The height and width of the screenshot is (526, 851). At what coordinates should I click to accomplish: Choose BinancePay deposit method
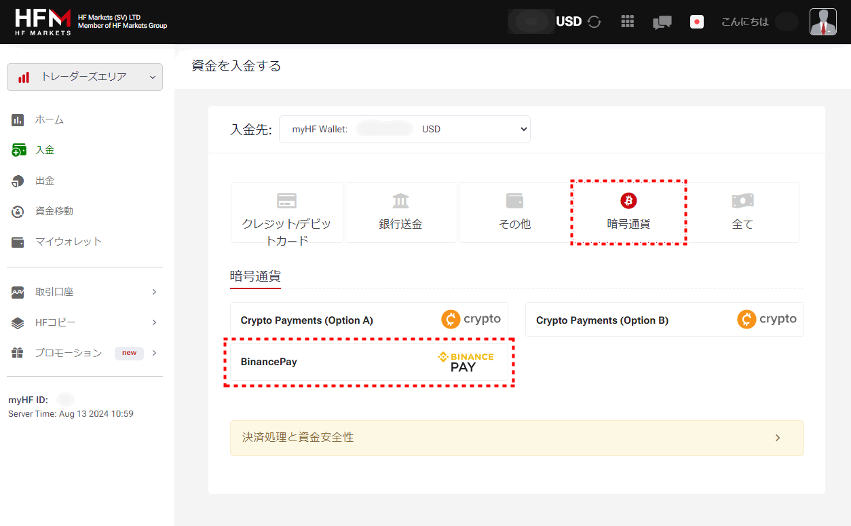pyautogui.click(x=369, y=362)
